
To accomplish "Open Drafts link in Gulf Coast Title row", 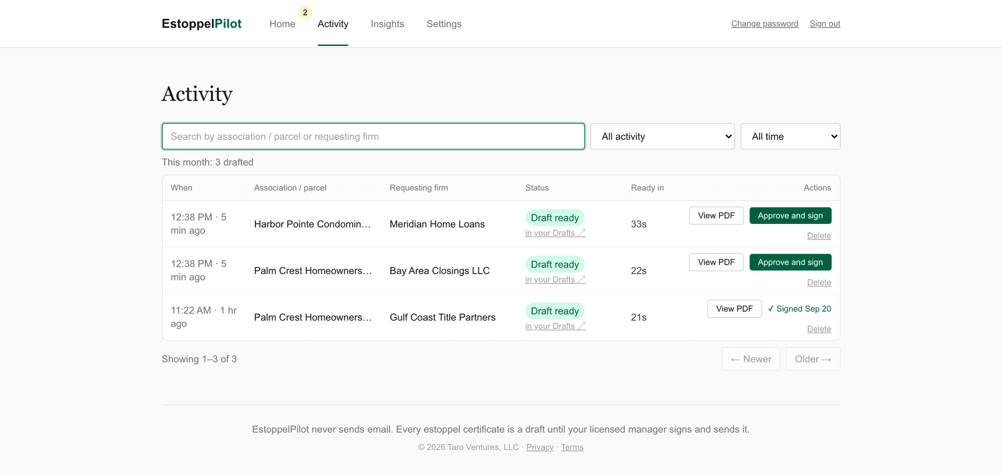I will click(555, 326).
